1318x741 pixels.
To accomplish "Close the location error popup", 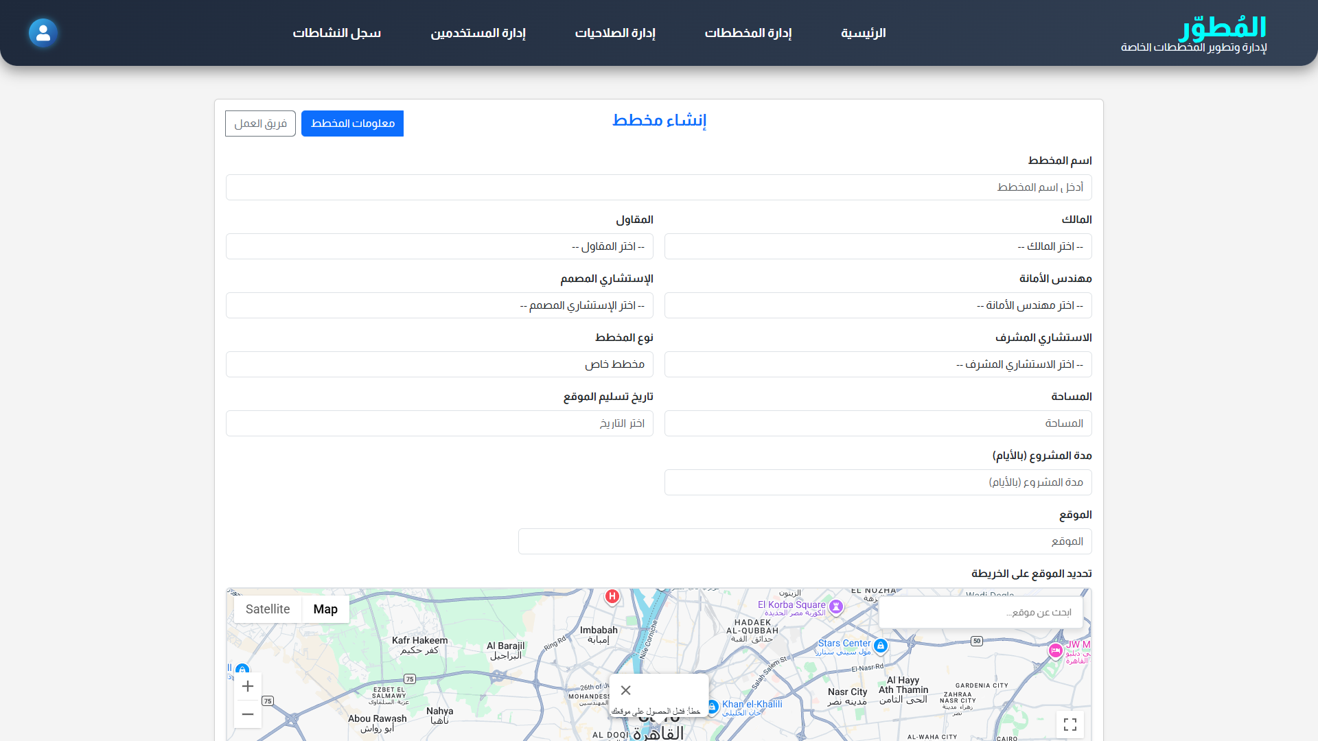I will (x=625, y=690).
